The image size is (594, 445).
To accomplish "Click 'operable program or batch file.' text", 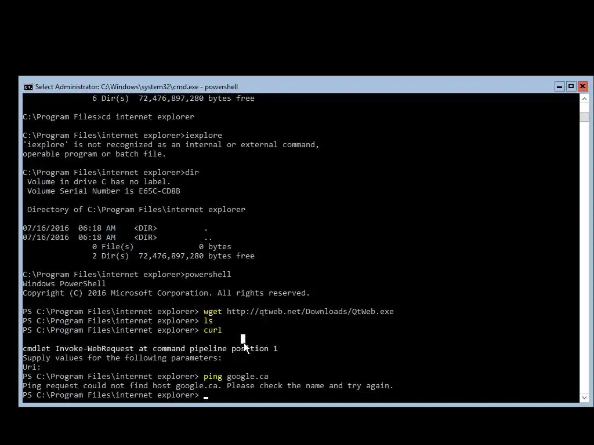I will pyautogui.click(x=95, y=154).
